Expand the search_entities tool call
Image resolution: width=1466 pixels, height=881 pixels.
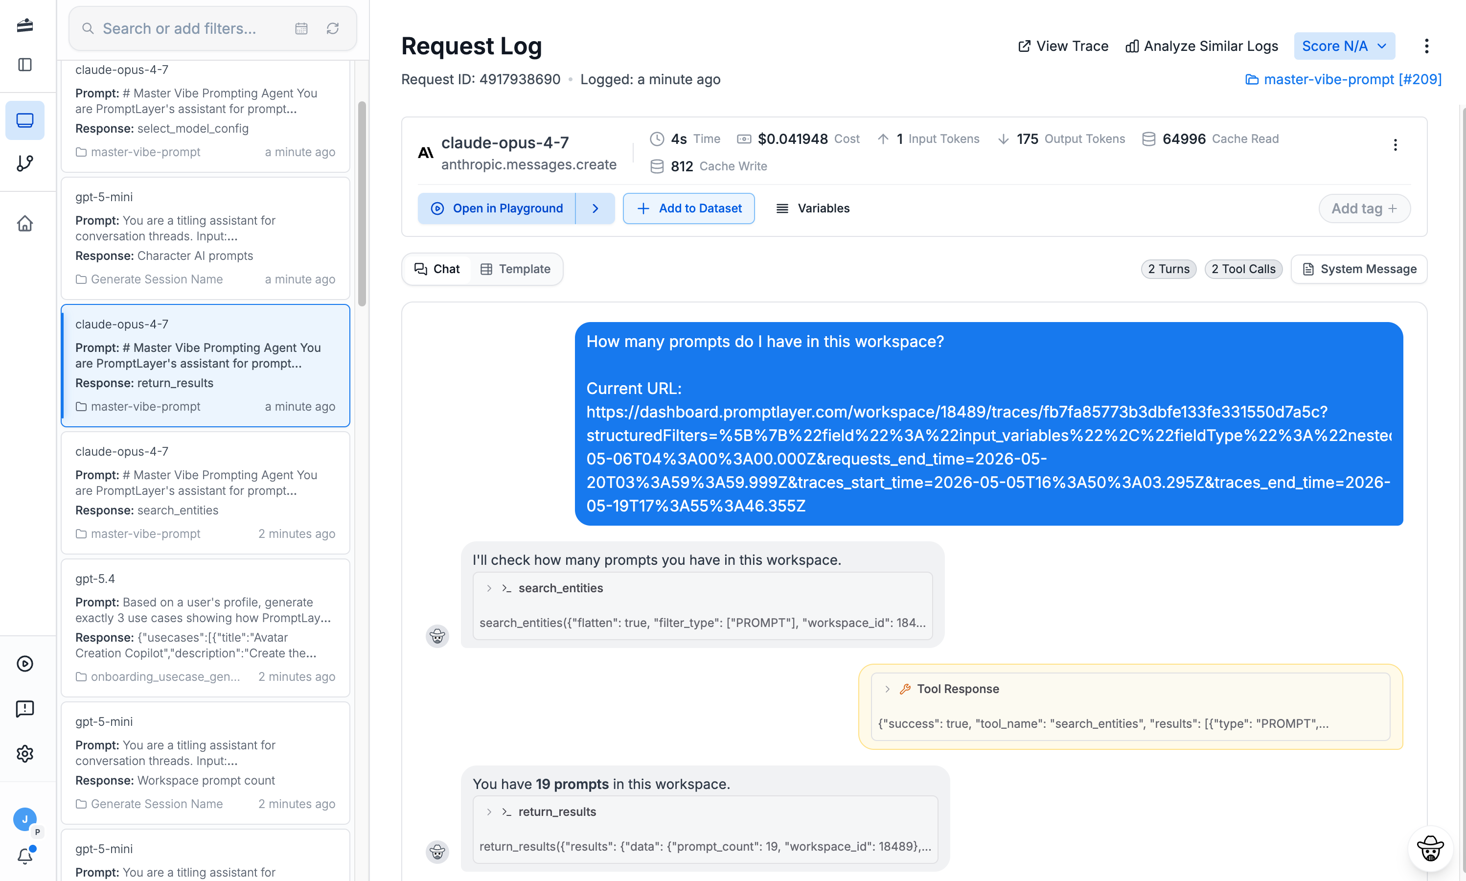click(x=488, y=588)
